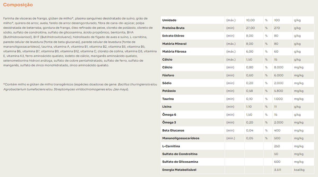Click the Potássio row label

[169, 91]
